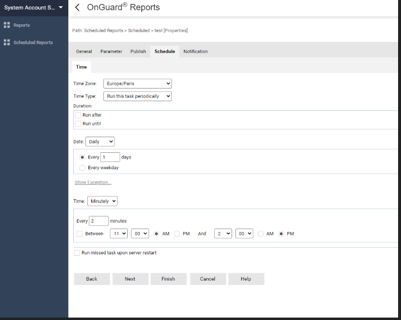Switch to the Parameter tab
401x320 pixels.
(111, 52)
